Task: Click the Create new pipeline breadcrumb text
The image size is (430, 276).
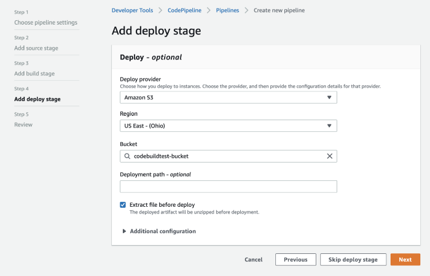Action: tap(279, 10)
